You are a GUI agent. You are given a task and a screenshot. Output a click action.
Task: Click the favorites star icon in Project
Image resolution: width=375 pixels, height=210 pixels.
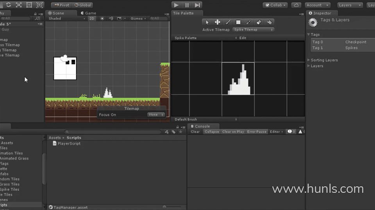point(180,132)
